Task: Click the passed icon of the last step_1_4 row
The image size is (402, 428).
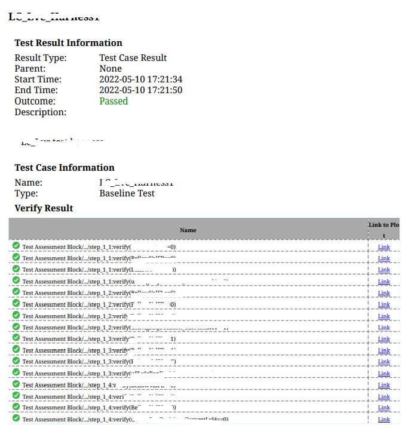Action: (16, 418)
